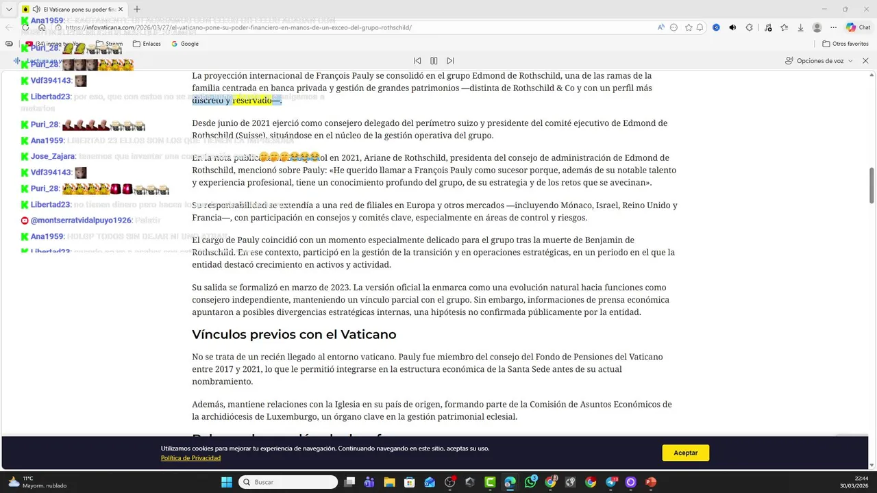The image size is (877, 493).
Task: Add page to favorites with star icon
Action: [x=689, y=27]
